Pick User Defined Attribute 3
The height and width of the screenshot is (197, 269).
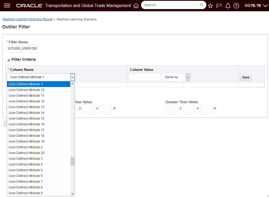click(39, 159)
